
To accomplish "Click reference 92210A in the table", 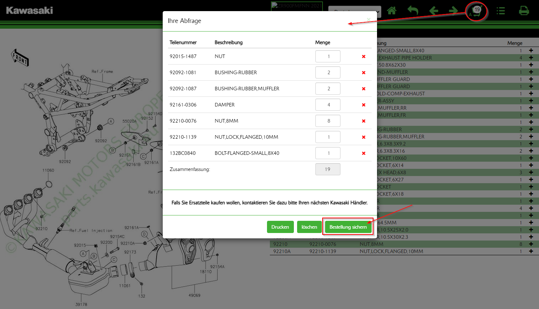I will pos(282,251).
